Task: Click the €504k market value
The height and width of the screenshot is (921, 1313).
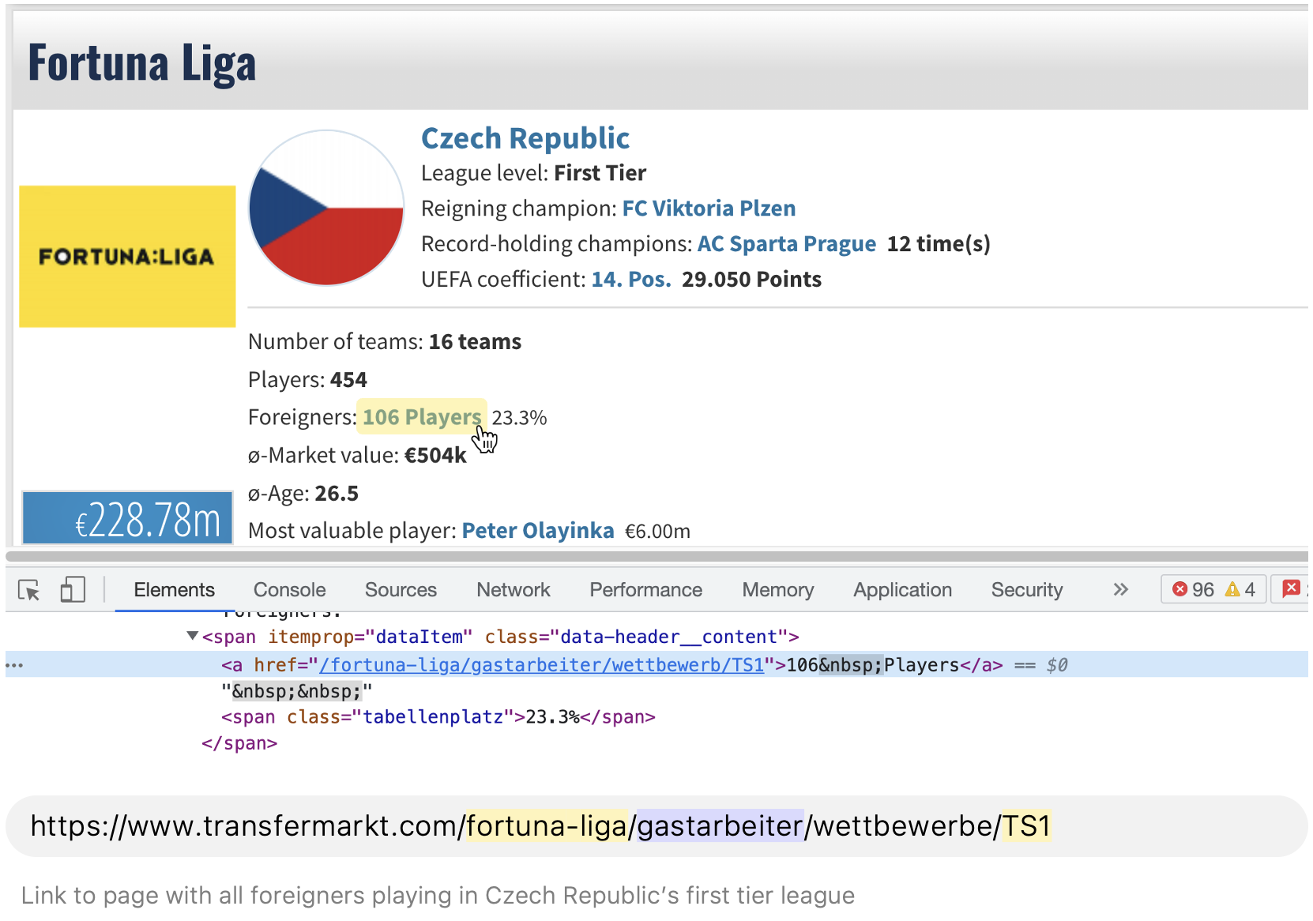Action: [435, 456]
